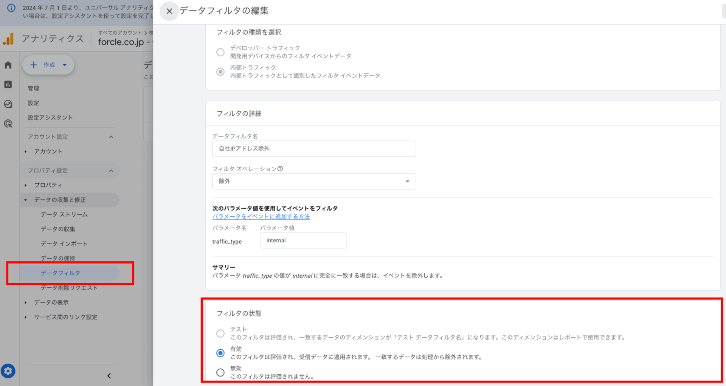This screenshot has width=726, height=386.
Task: Open データ ストリーム menu item
Action: (64, 214)
